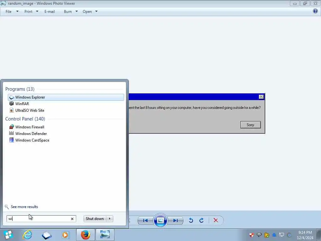This screenshot has width=321, height=241.
Task: Click the Photo Viewer help icon
Action: tap(315, 11)
